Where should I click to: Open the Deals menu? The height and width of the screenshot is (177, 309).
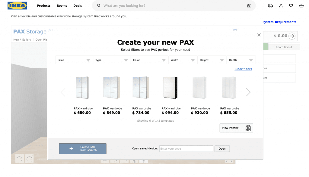[78, 6]
